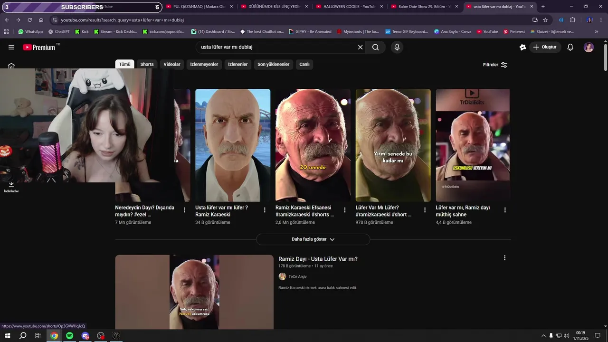Show hidden bookmarks with the overflow chevron

pos(597,31)
